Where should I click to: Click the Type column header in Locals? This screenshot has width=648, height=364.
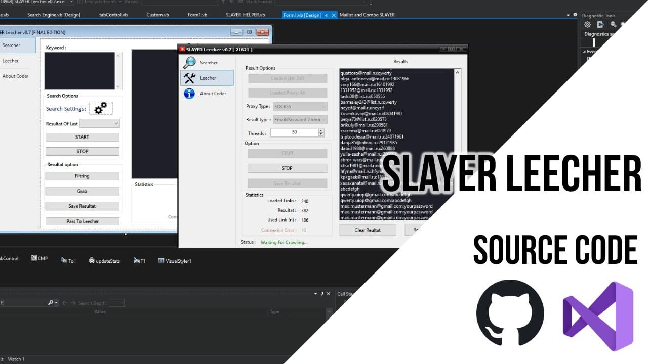(x=274, y=312)
